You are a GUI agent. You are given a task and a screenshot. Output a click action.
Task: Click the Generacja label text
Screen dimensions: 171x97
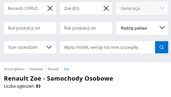coord(130,8)
